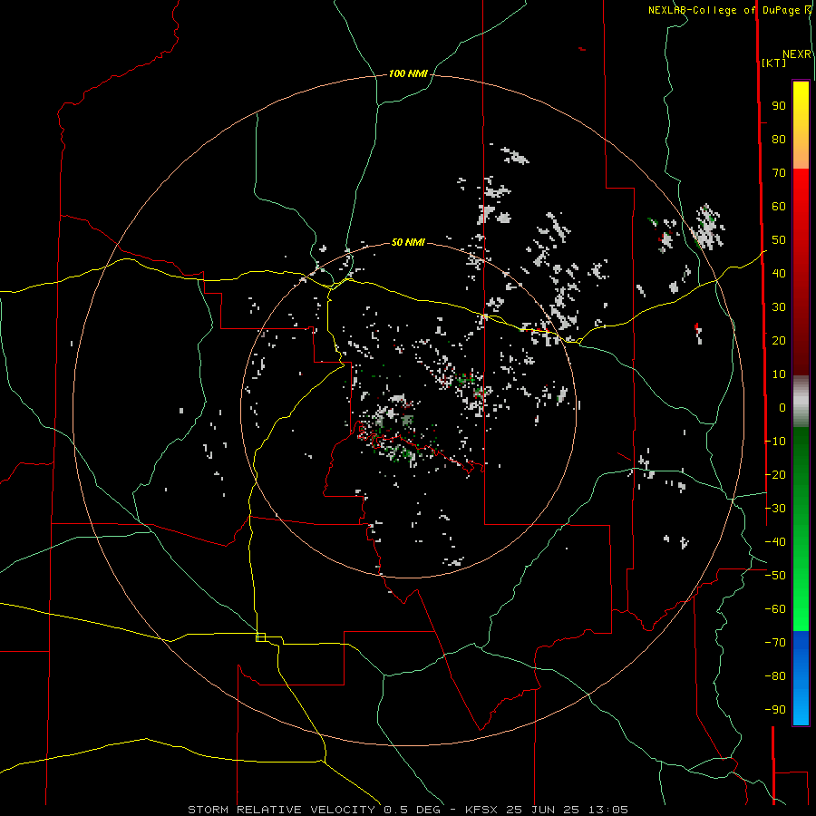The width and height of the screenshot is (816, 816).
Task: Click the gray zero-velocity segment of color bar
Action: pos(801,402)
